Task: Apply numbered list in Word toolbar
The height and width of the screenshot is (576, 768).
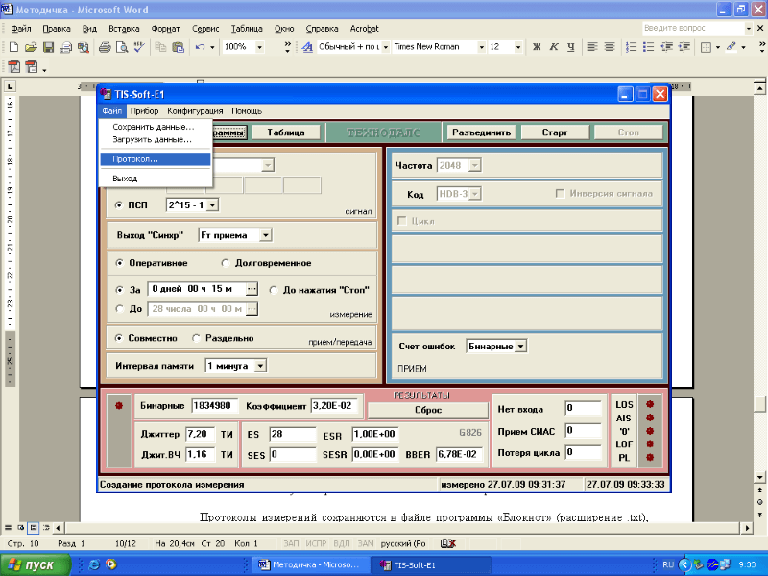Action: pos(632,47)
